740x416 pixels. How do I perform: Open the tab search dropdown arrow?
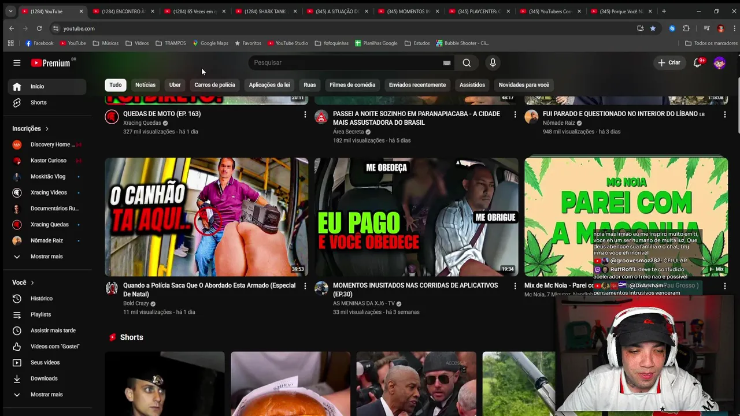pyautogui.click(x=10, y=12)
